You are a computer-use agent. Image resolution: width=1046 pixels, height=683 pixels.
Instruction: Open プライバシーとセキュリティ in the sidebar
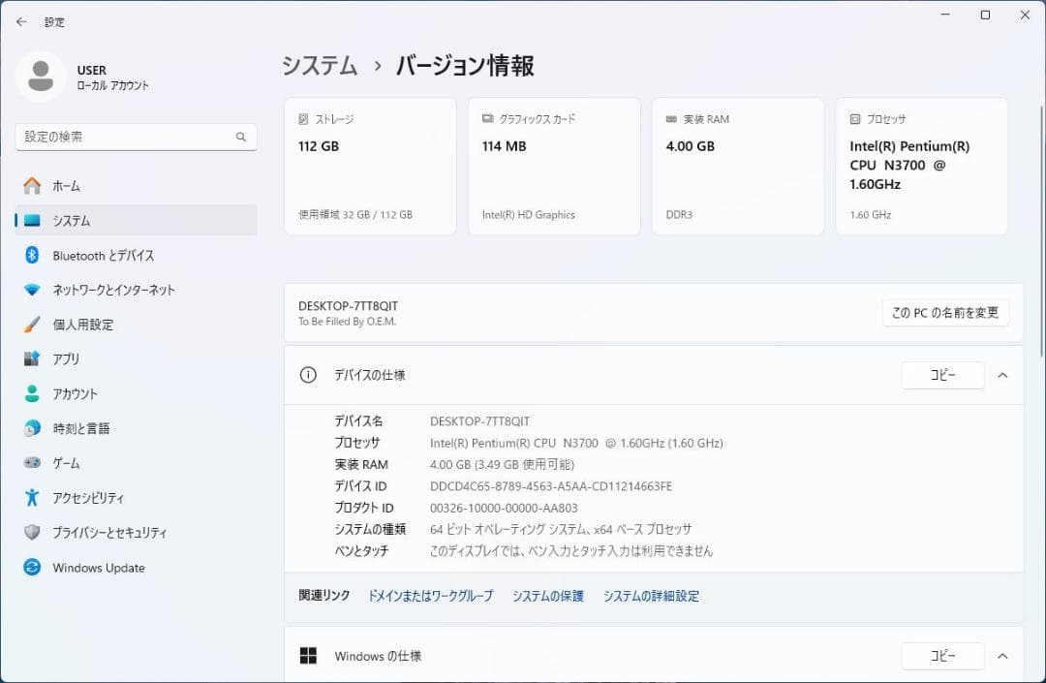(137, 532)
